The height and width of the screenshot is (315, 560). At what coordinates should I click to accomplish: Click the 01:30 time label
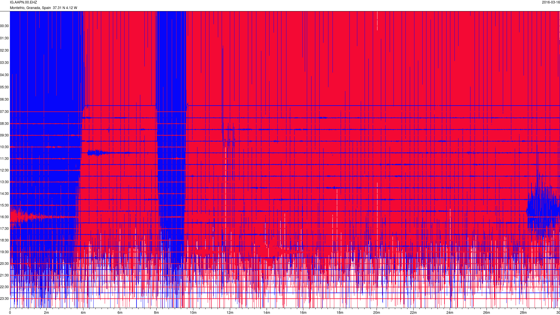tap(4, 38)
